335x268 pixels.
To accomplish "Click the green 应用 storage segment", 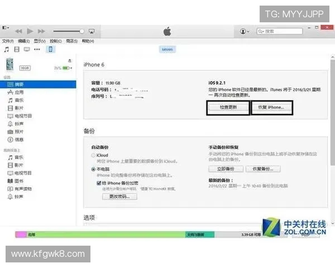I will (x=106, y=234).
